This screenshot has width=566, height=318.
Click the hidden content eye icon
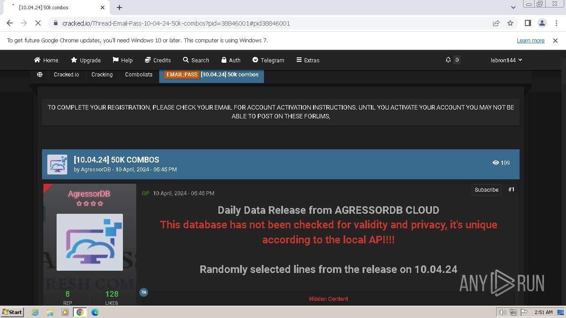(x=144, y=292)
